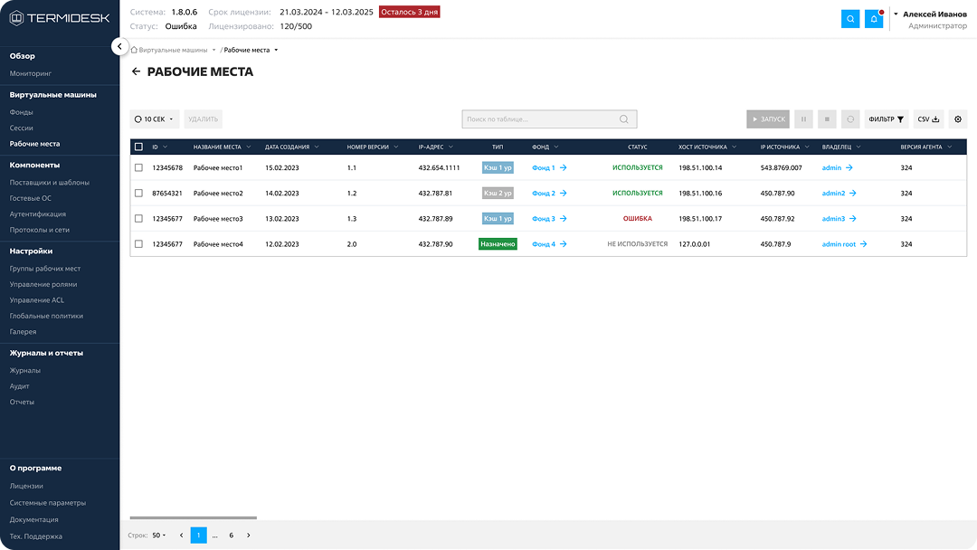
Task: Click the search icon in the top header
Action: [850, 19]
